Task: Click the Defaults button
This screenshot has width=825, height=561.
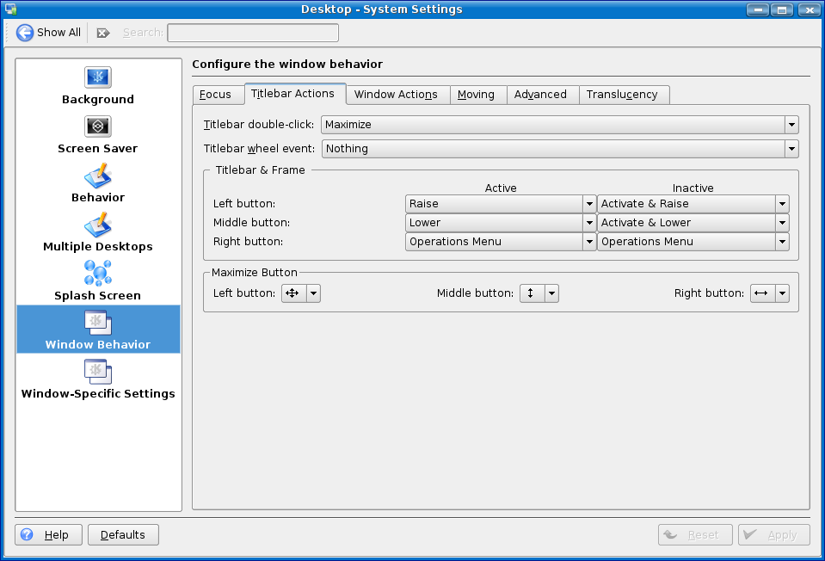Action: [x=123, y=535]
